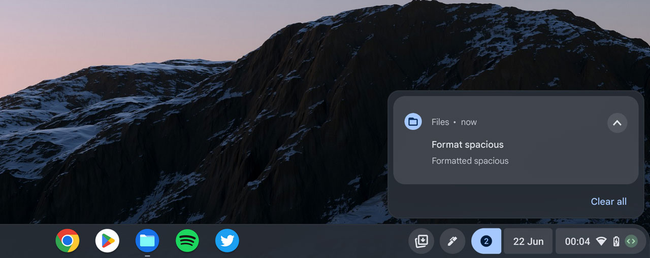
Task: Click the snowy mountain desktop wallpaper
Action: tap(203, 127)
